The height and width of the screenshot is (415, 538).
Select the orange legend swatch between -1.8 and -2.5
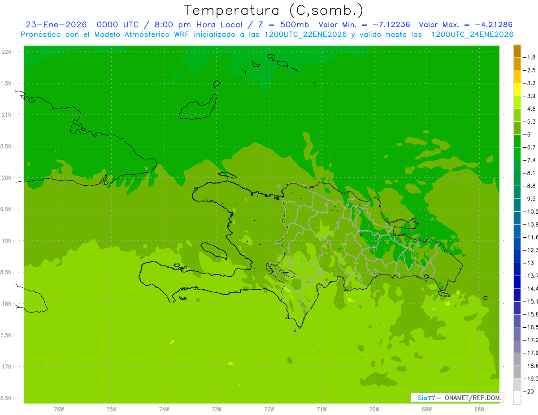click(517, 64)
